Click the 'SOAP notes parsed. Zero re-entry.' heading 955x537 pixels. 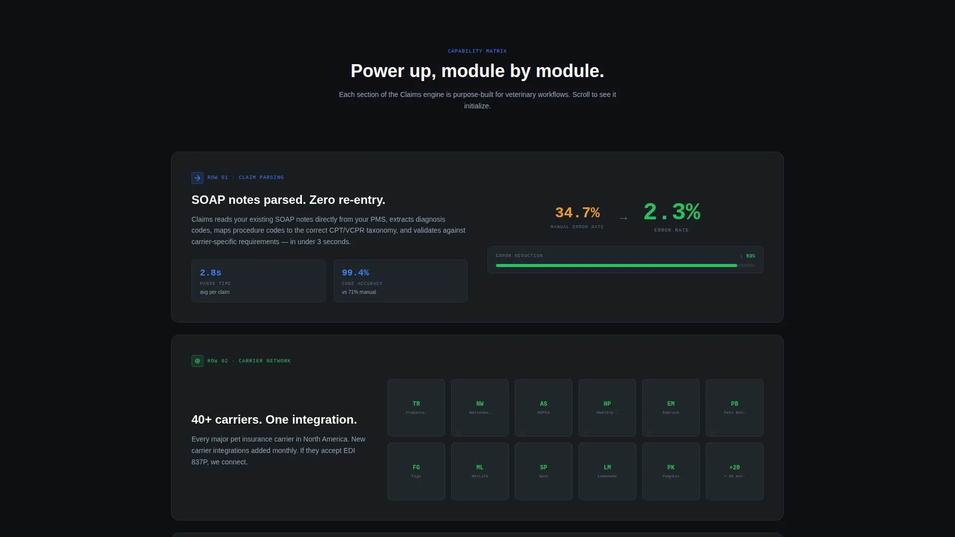[x=288, y=200]
